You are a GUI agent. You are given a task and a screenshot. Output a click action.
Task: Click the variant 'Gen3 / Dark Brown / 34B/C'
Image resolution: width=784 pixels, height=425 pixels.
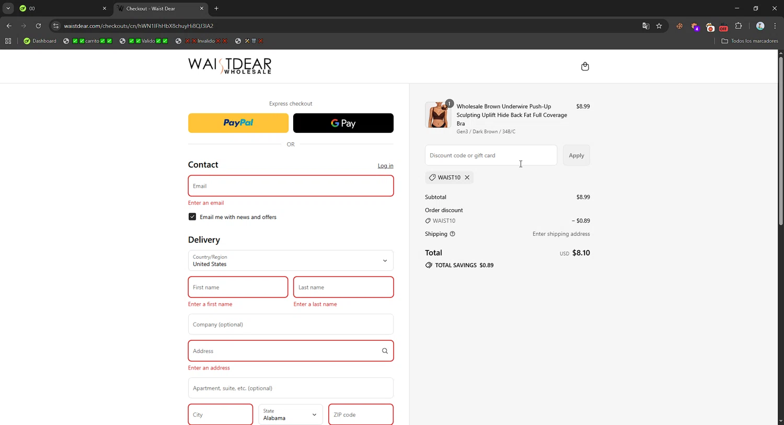[x=486, y=132]
